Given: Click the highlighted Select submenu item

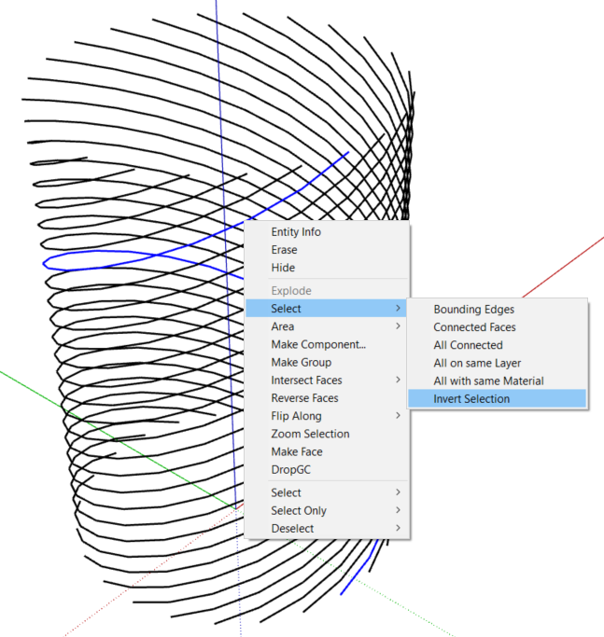Looking at the screenshot, I should 327,309.
